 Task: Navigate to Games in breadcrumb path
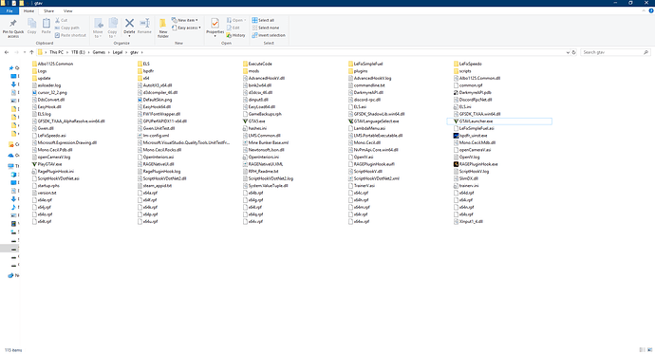click(99, 52)
